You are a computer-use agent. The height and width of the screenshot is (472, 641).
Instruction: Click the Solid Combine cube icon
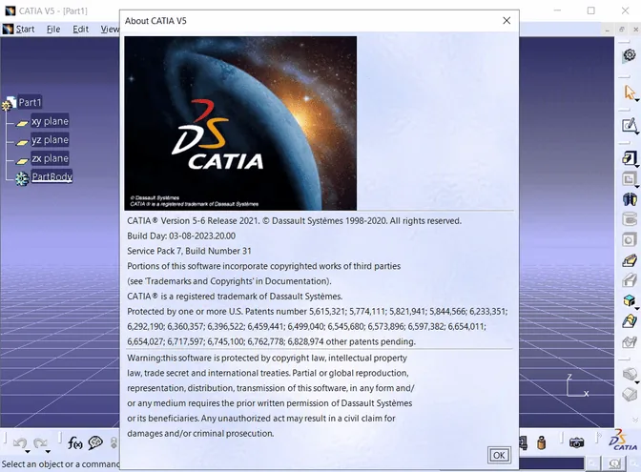(x=629, y=300)
